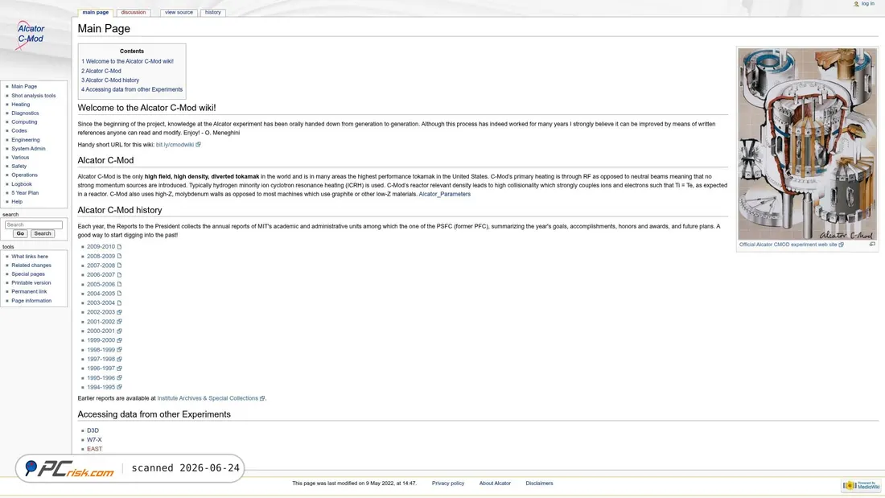Open Institute Archives & Special Collections link
The width and height of the screenshot is (885, 498).
click(x=207, y=398)
